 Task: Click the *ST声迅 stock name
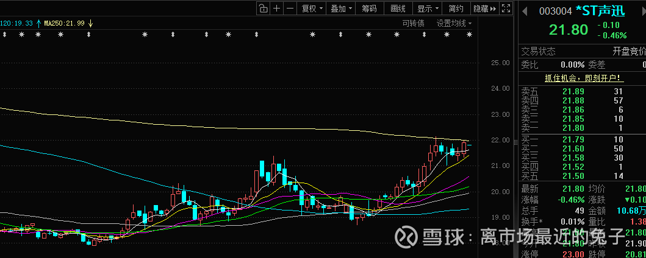click(601, 10)
